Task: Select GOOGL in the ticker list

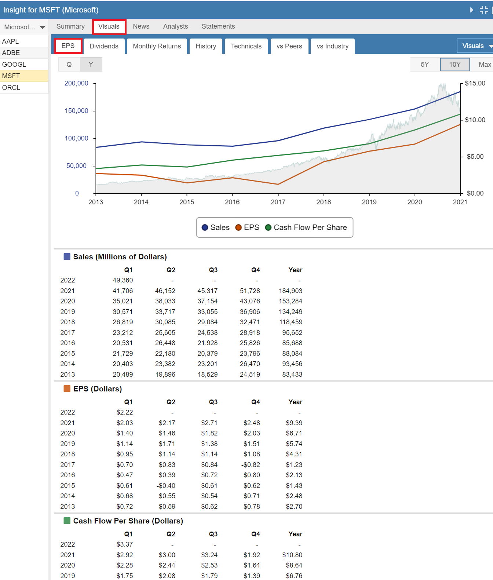Action: [x=24, y=64]
